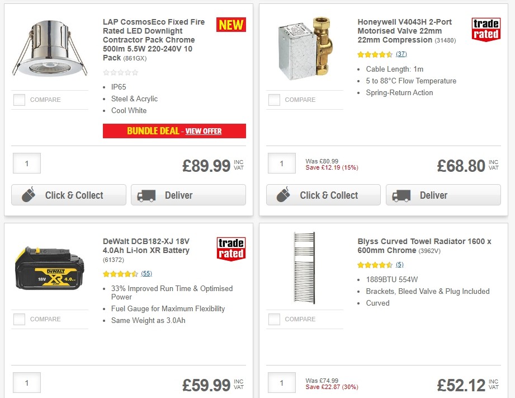Click the quantity field for the DeWalt battery
The height and width of the screenshot is (398, 515).
(x=26, y=382)
